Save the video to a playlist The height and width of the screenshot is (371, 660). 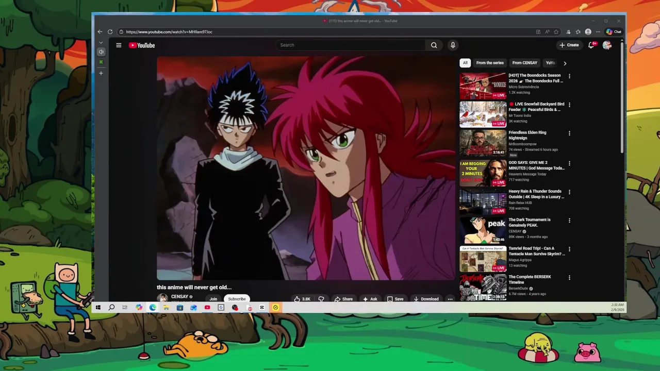(395, 299)
